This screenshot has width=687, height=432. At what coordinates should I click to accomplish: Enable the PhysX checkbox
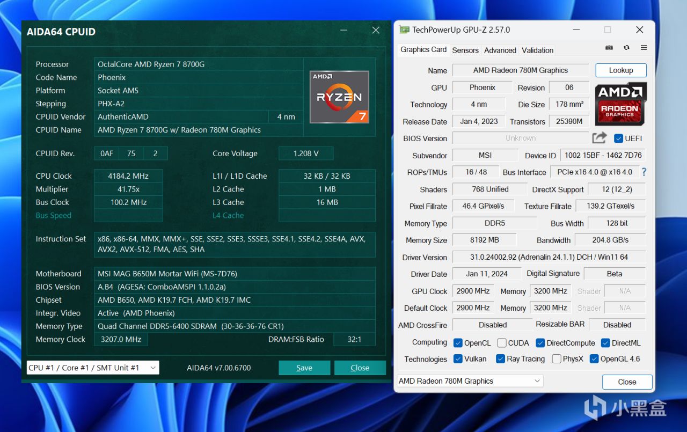coord(557,359)
